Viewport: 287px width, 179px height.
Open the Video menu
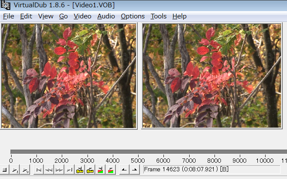(x=82, y=16)
